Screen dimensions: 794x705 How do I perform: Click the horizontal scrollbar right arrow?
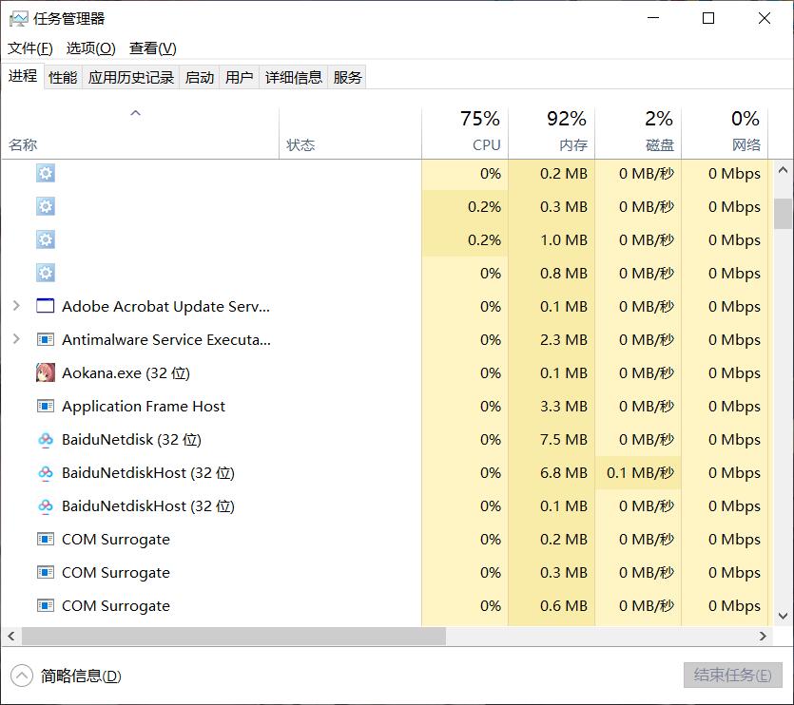pos(763,637)
